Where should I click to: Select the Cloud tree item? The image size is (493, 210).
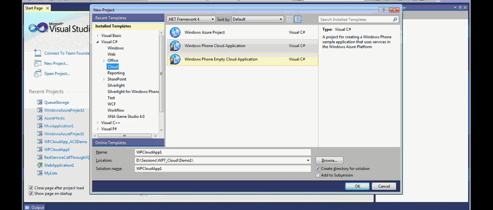[113, 66]
